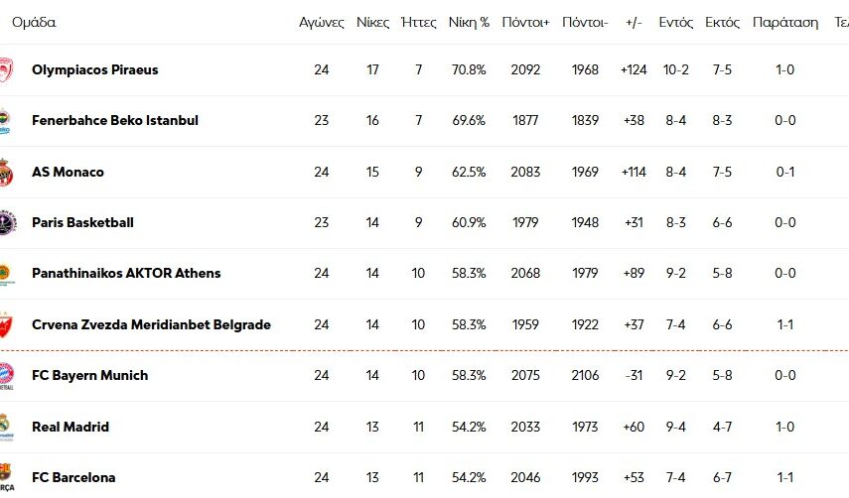This screenshot has height=498, width=849.
Task: Open the Real Madrid team page
Action: click(70, 428)
